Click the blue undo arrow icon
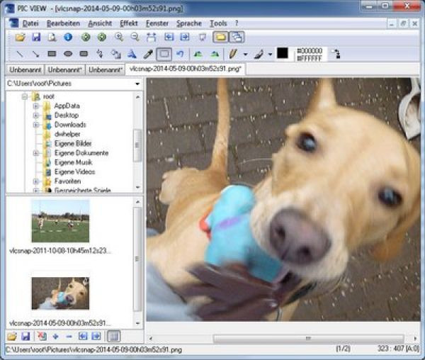 click(181, 54)
